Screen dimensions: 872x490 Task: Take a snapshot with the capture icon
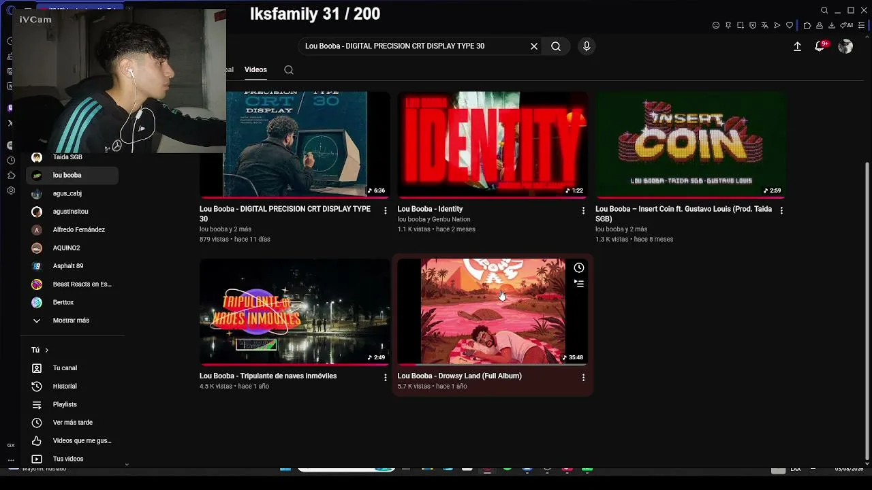tap(741, 25)
